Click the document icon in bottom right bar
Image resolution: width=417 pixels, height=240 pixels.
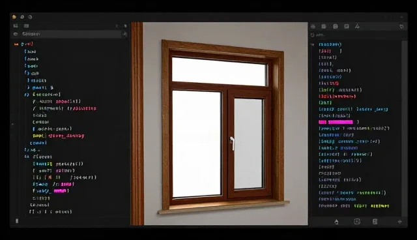pos(375,221)
